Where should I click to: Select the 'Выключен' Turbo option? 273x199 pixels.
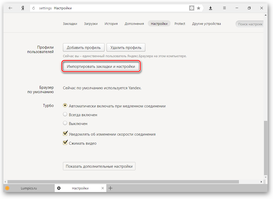coord(65,123)
